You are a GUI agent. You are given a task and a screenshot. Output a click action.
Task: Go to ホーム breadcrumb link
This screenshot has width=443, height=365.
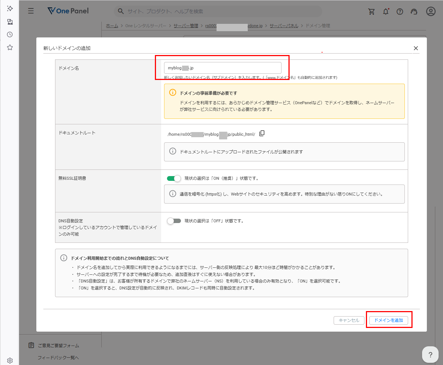112,26
